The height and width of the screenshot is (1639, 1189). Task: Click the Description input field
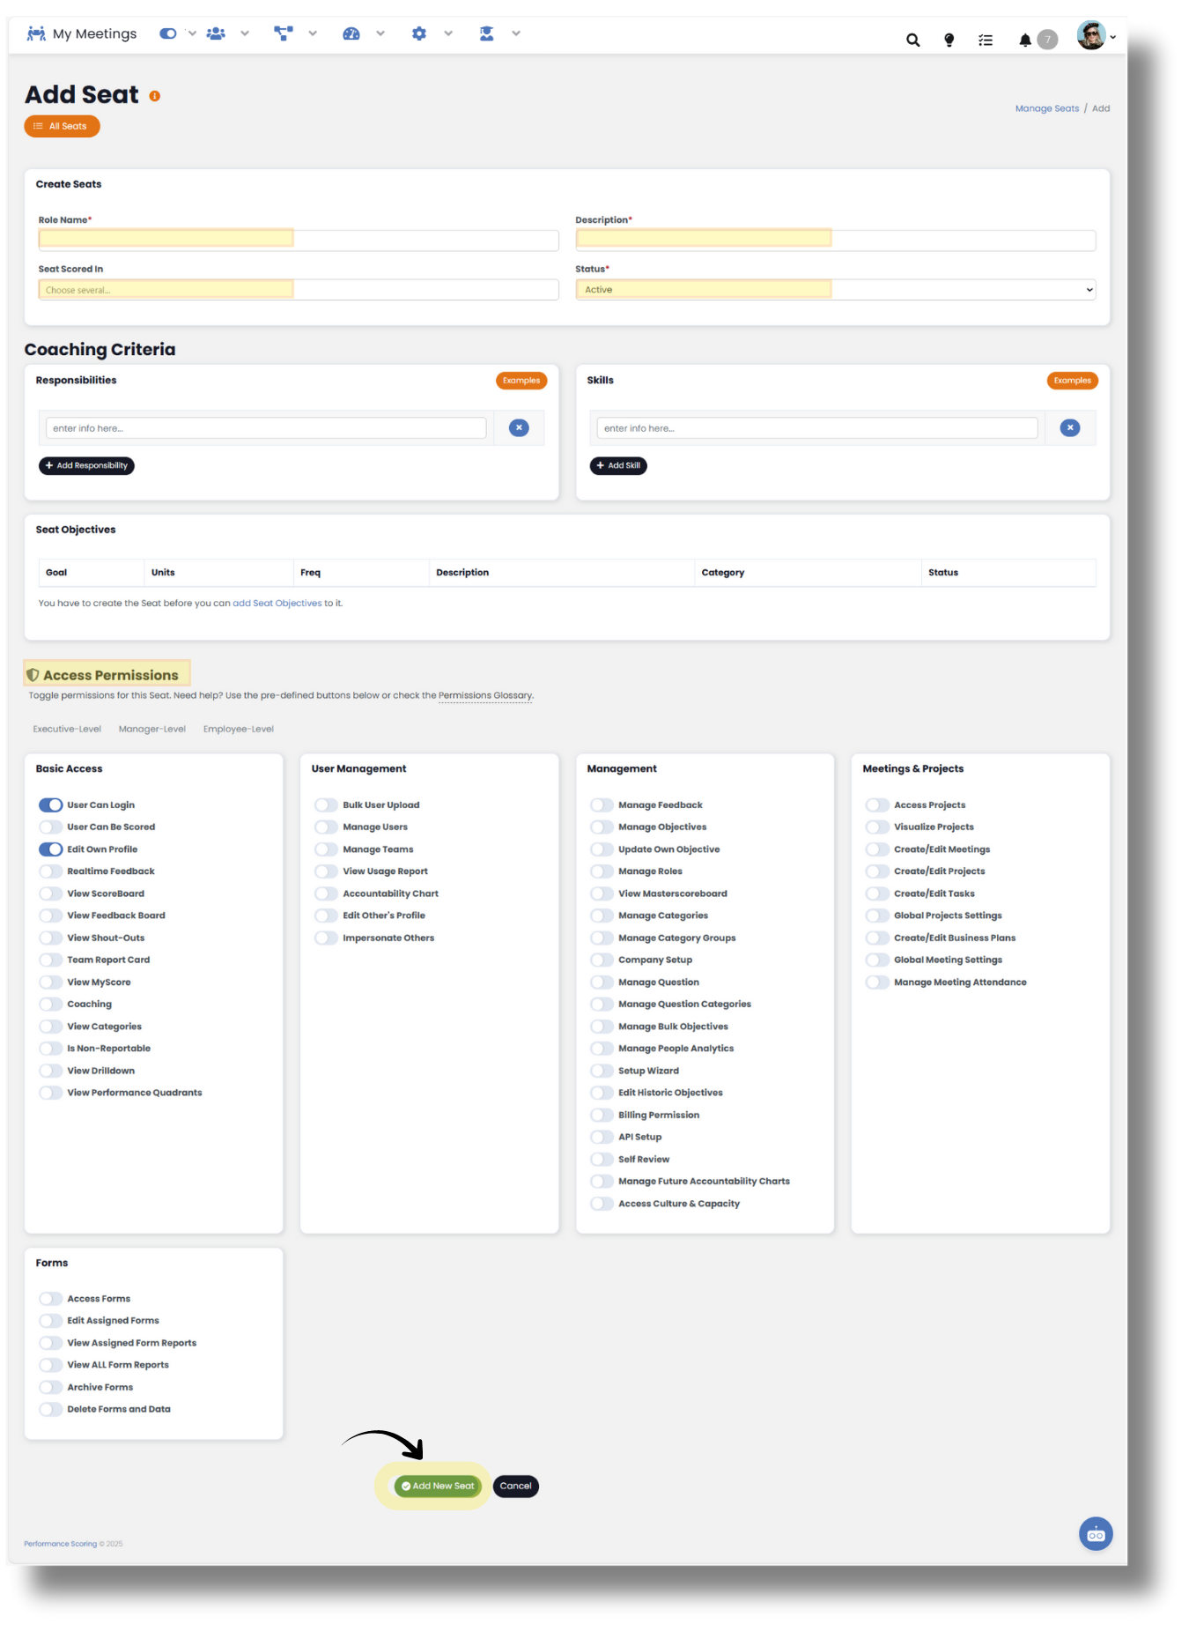click(x=836, y=240)
